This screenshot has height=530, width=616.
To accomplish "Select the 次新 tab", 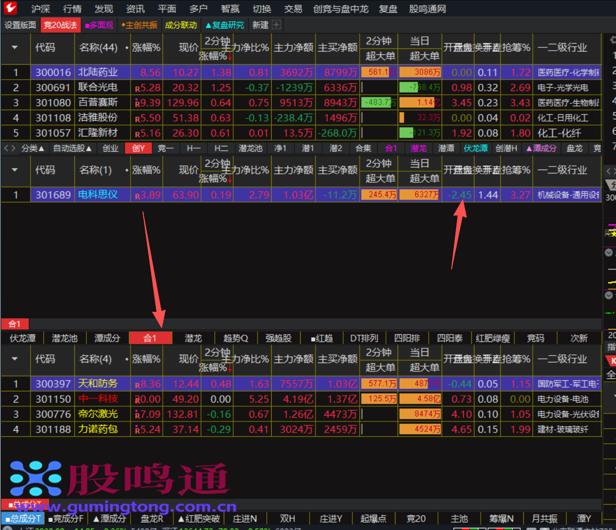I will [x=579, y=338].
